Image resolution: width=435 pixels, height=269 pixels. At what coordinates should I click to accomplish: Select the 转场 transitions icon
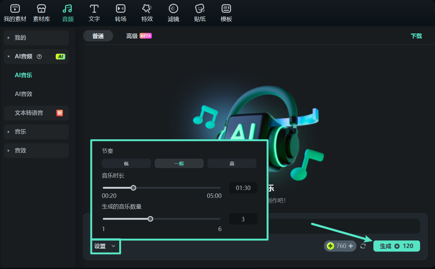click(120, 12)
